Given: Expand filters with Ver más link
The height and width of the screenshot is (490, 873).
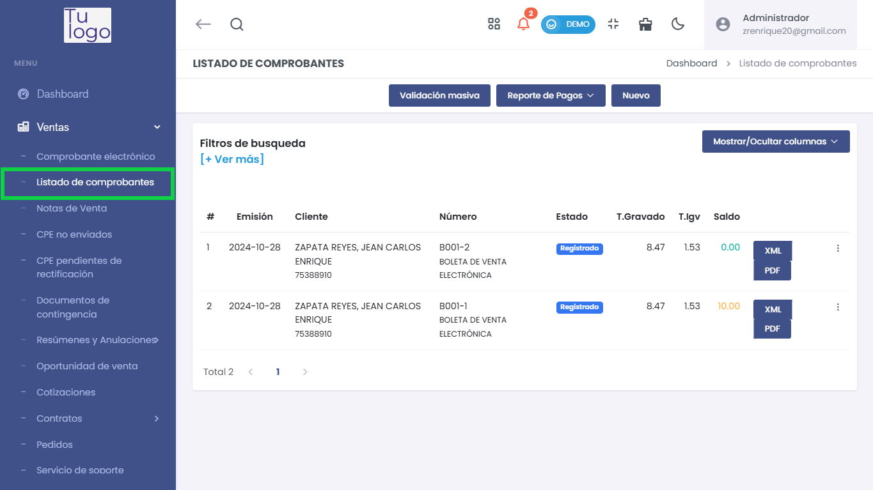Looking at the screenshot, I should pos(232,159).
